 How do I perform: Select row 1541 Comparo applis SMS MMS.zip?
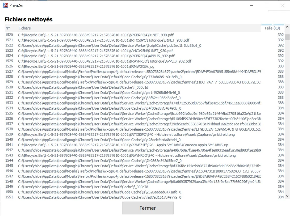coord(144,145)
